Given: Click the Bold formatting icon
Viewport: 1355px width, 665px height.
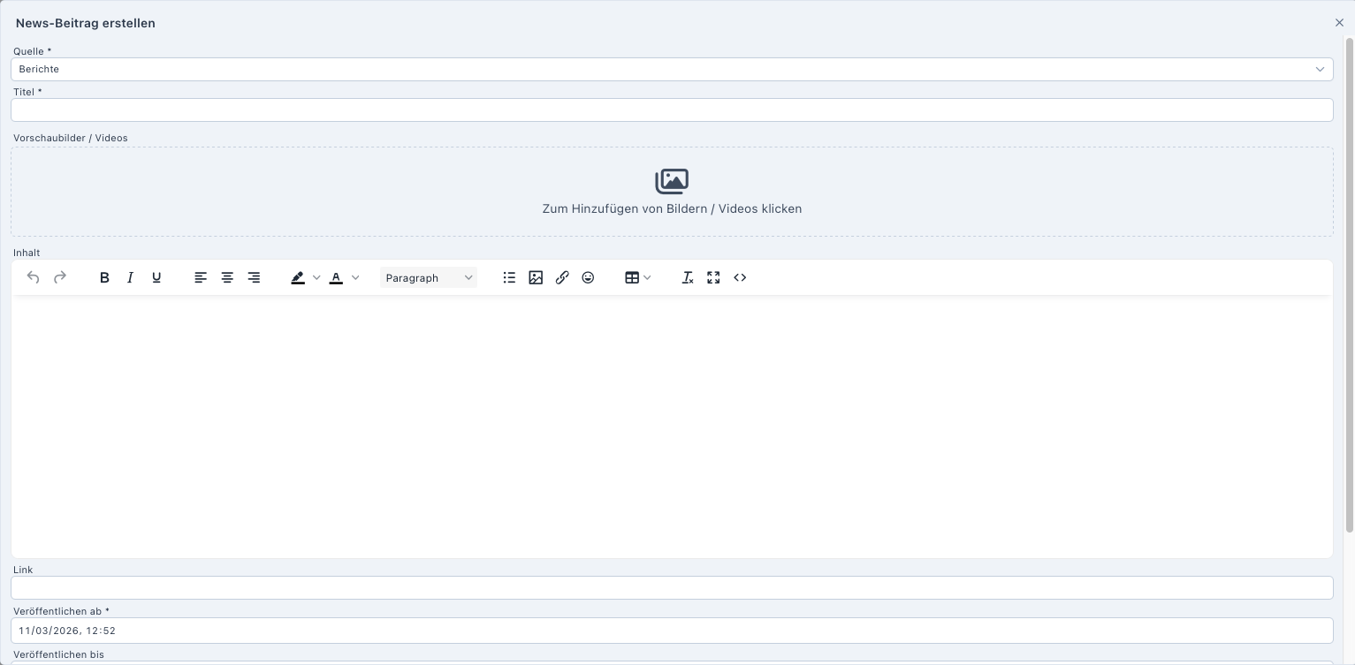Looking at the screenshot, I should click(104, 277).
